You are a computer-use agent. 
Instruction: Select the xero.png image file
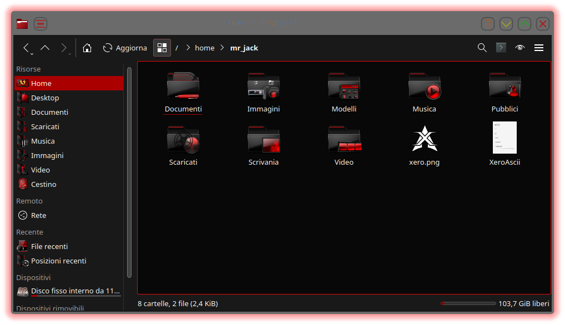coord(425,139)
